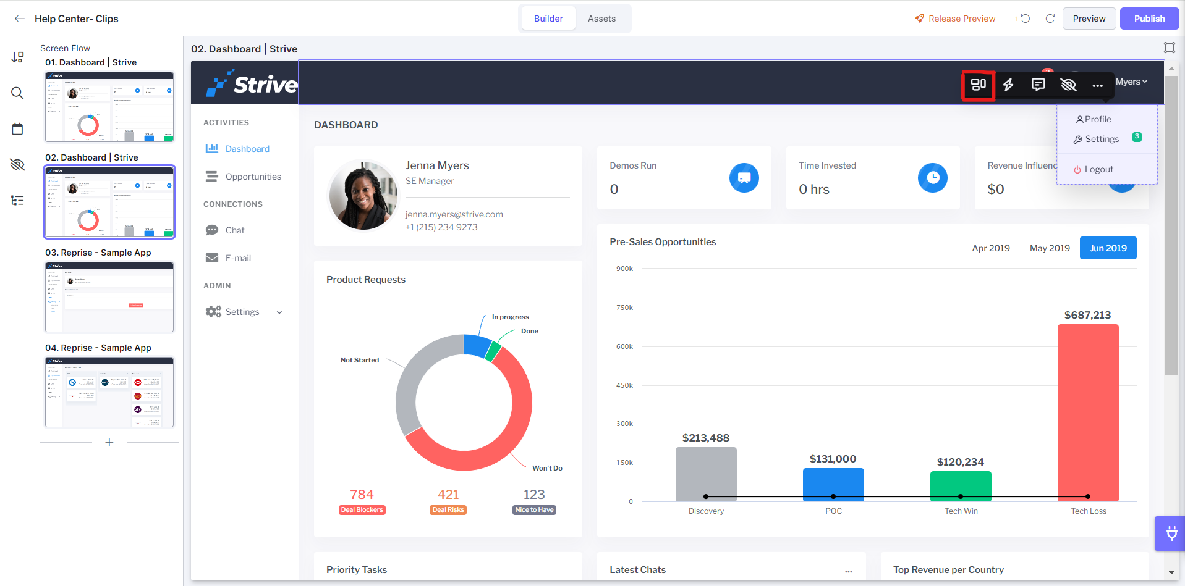Click the Time Invested clock icon
1185x586 pixels.
933,178
